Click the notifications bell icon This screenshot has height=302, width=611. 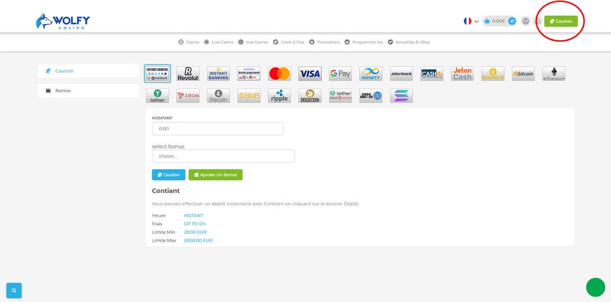pyautogui.click(x=537, y=21)
